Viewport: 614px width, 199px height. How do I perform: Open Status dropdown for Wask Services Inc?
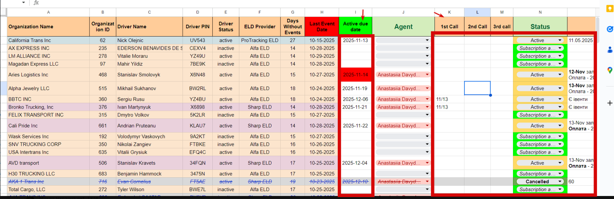tap(560, 136)
